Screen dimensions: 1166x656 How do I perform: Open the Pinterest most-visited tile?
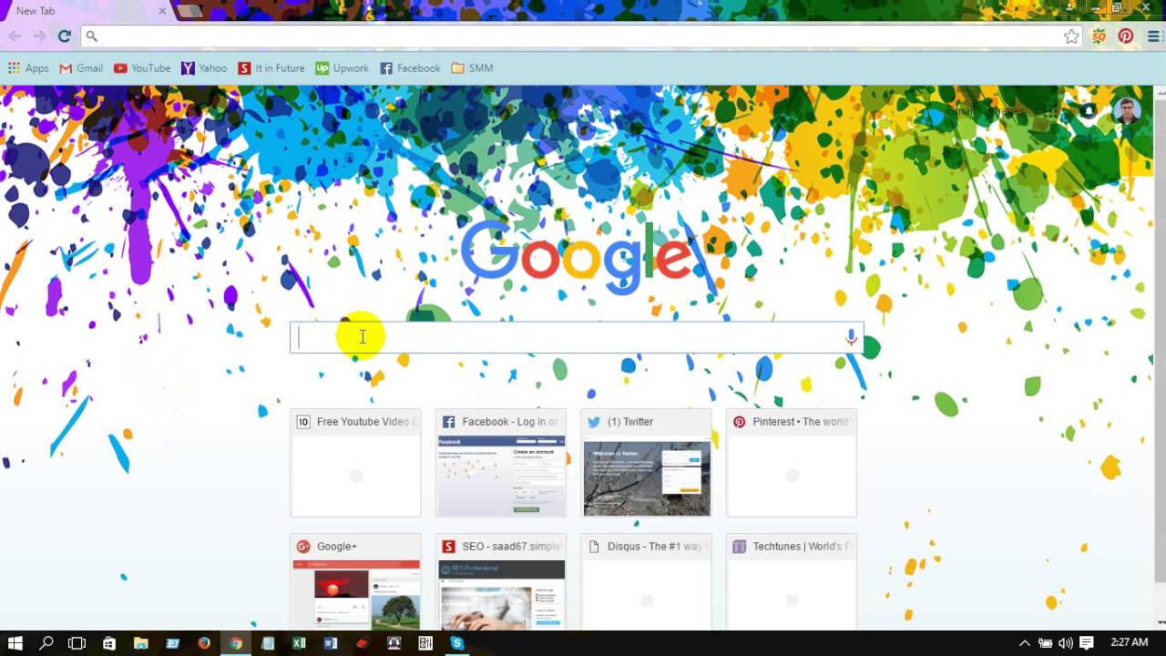pos(792,463)
